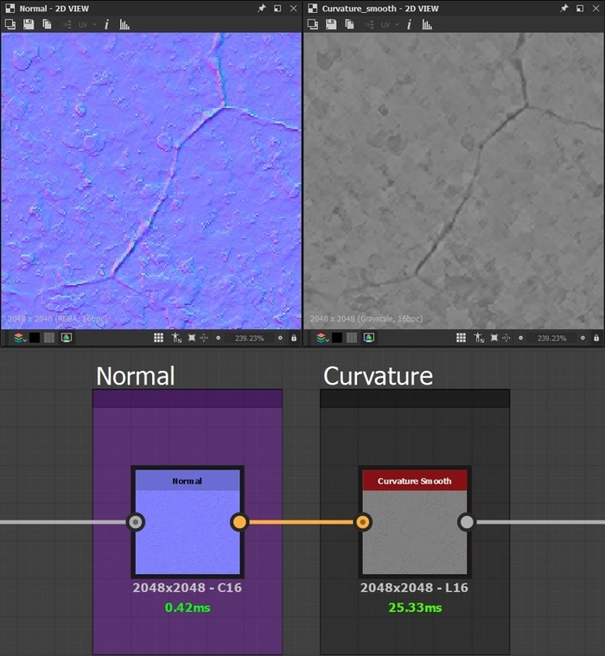Image resolution: width=605 pixels, height=656 pixels.
Task: Open histogram in Normal 2D view
Action: tap(124, 24)
